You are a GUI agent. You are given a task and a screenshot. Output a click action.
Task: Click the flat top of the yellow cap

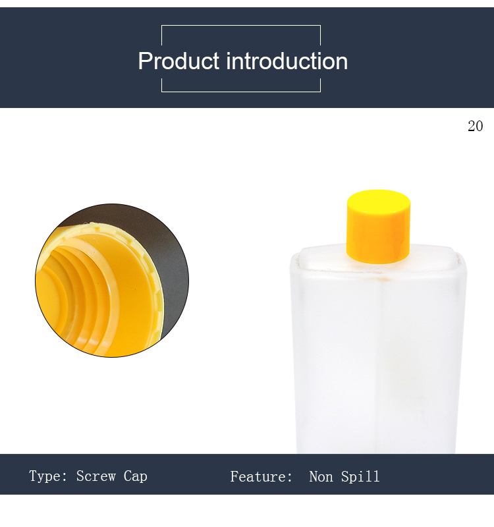(378, 199)
